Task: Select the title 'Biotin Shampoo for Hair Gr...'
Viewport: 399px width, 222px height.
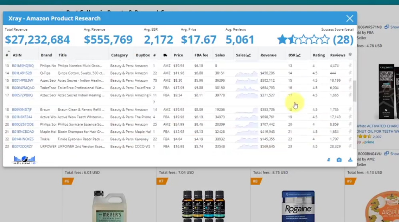Action: coord(81,132)
